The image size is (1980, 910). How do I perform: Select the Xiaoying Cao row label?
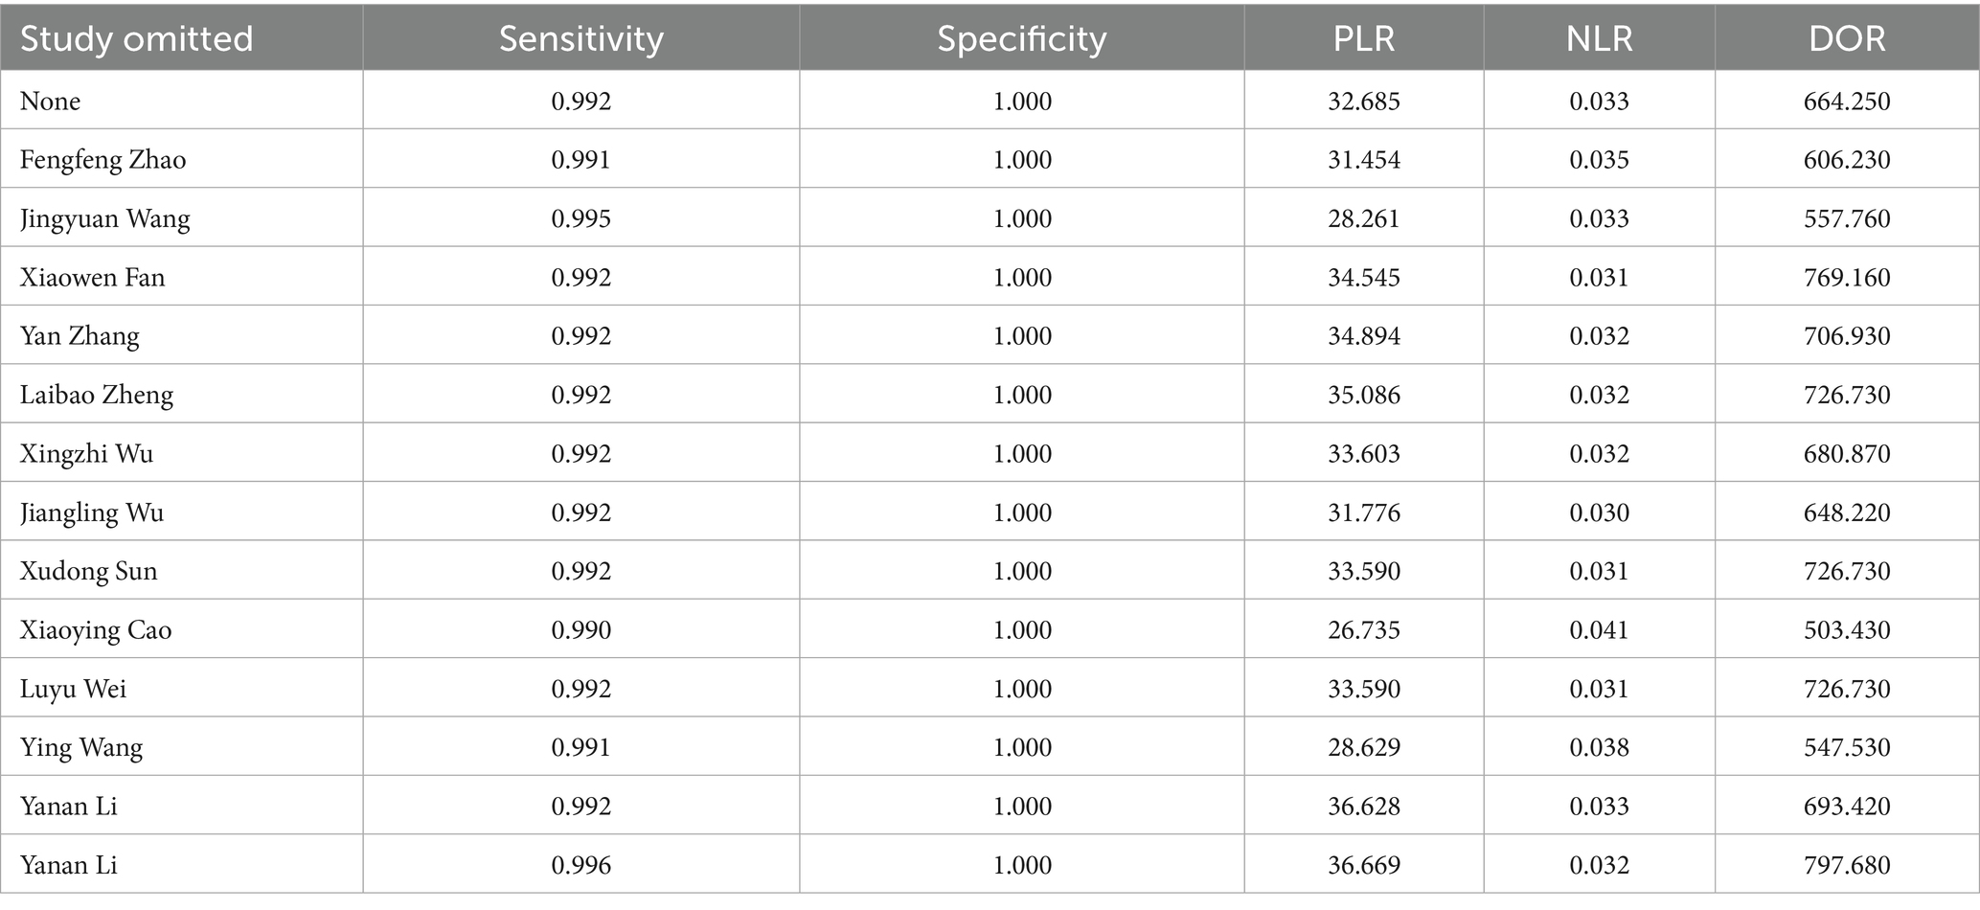point(95,630)
